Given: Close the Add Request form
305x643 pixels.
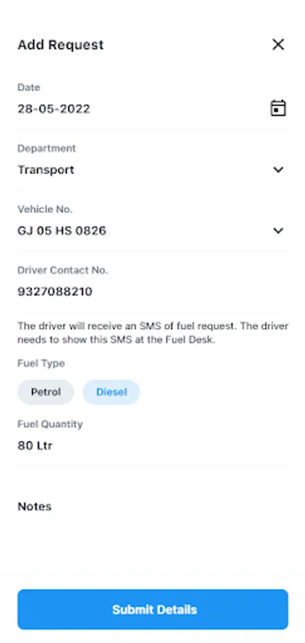Looking at the screenshot, I should click(x=278, y=44).
